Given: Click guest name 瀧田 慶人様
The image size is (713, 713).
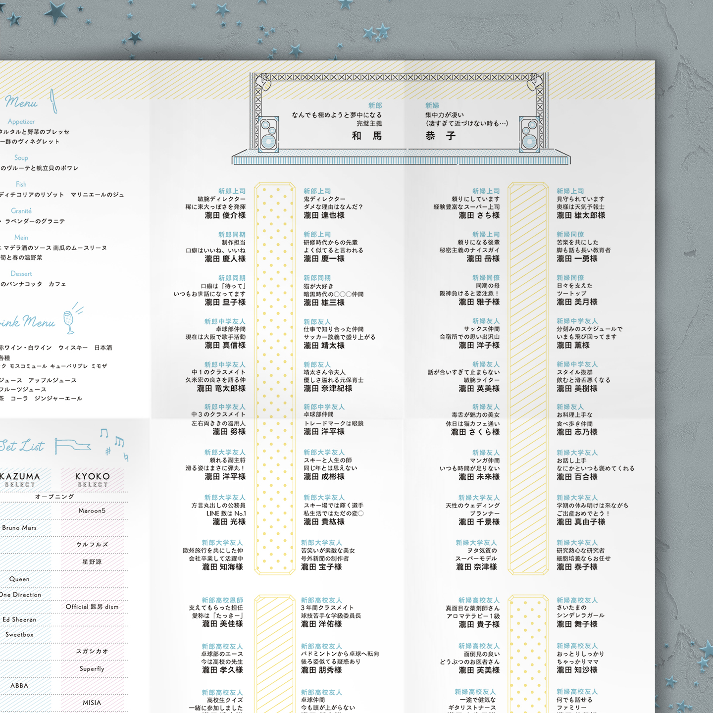Looking at the screenshot, I should pos(225,259).
